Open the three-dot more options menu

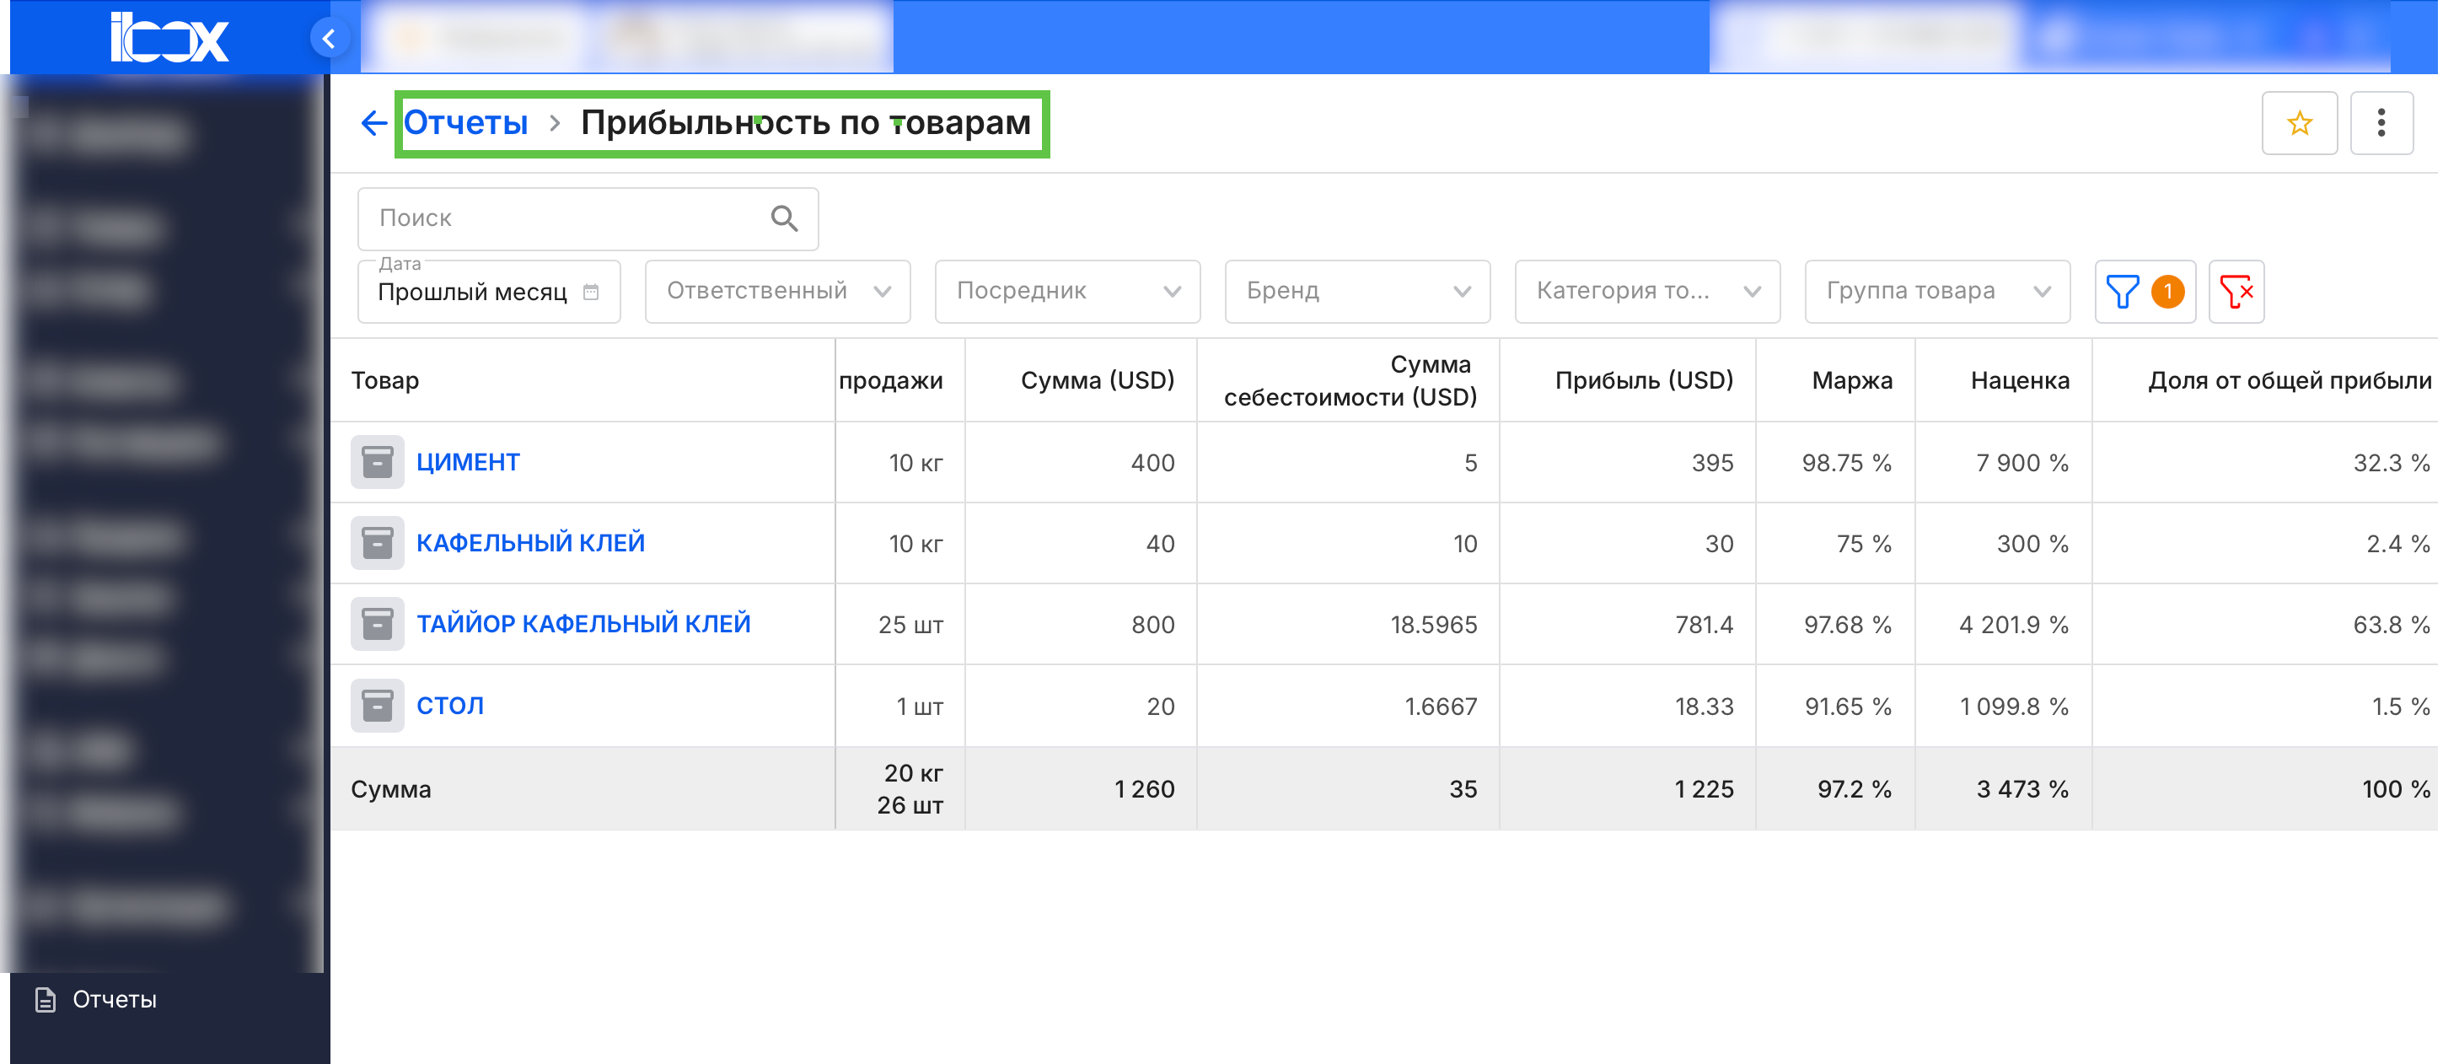pyautogui.click(x=2381, y=123)
